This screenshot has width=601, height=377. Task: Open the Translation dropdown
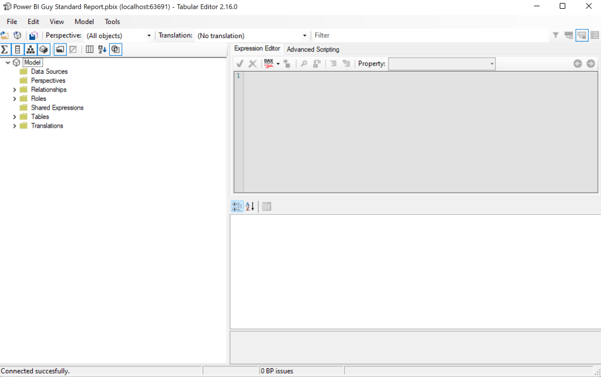tap(304, 36)
